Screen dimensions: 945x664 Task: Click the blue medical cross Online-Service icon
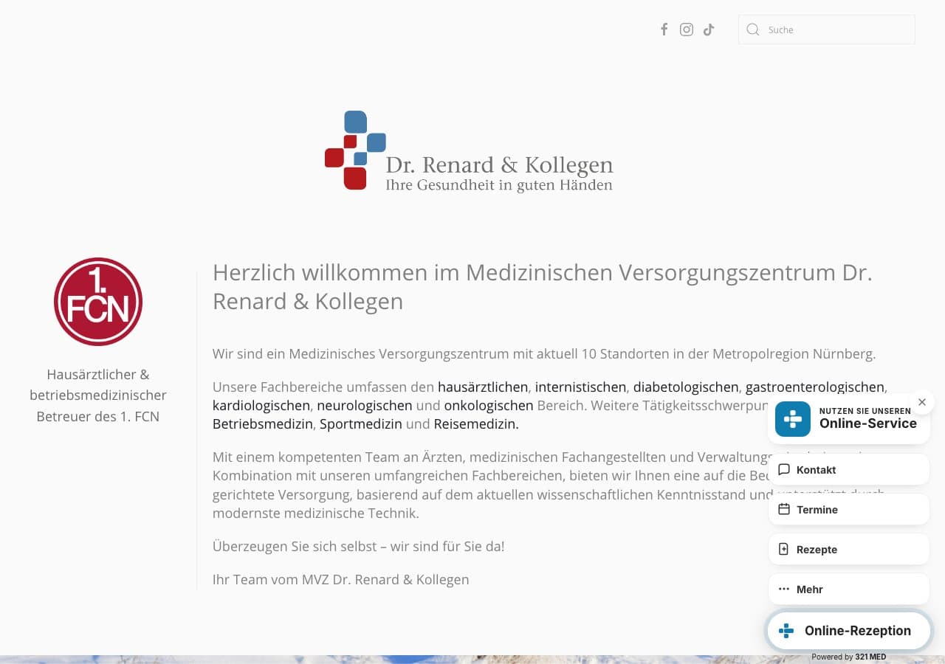tap(792, 419)
